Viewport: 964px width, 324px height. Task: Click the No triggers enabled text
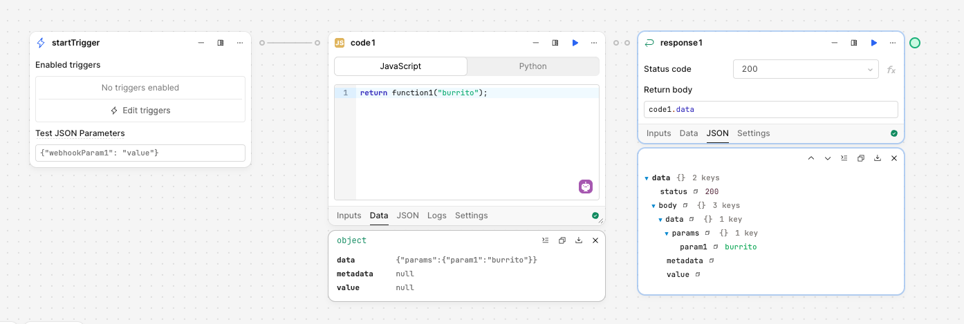[x=140, y=88]
